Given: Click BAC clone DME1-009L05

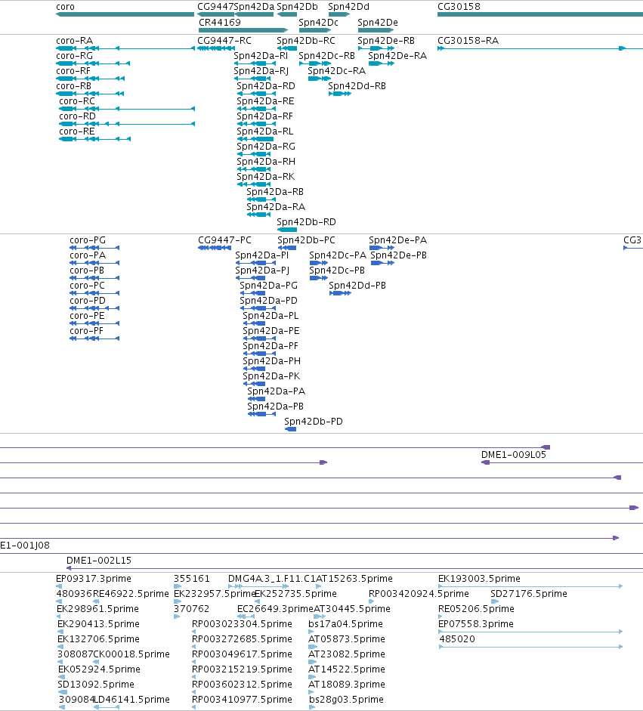Looking at the screenshot, I should pyautogui.click(x=562, y=462).
